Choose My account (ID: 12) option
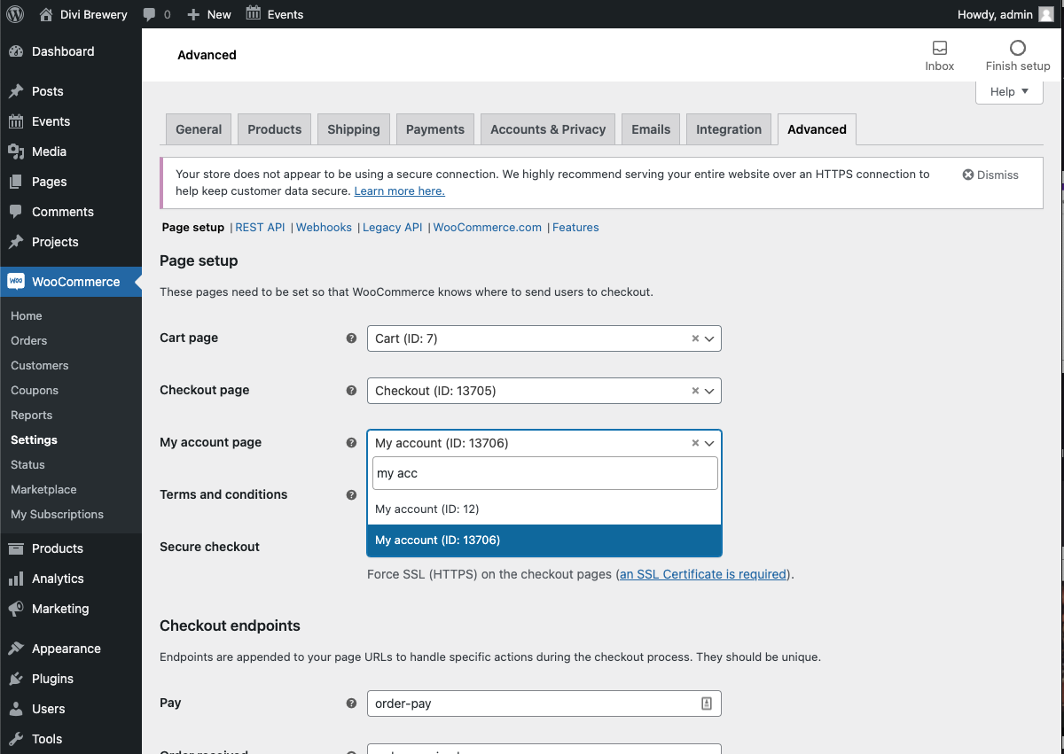 544,509
